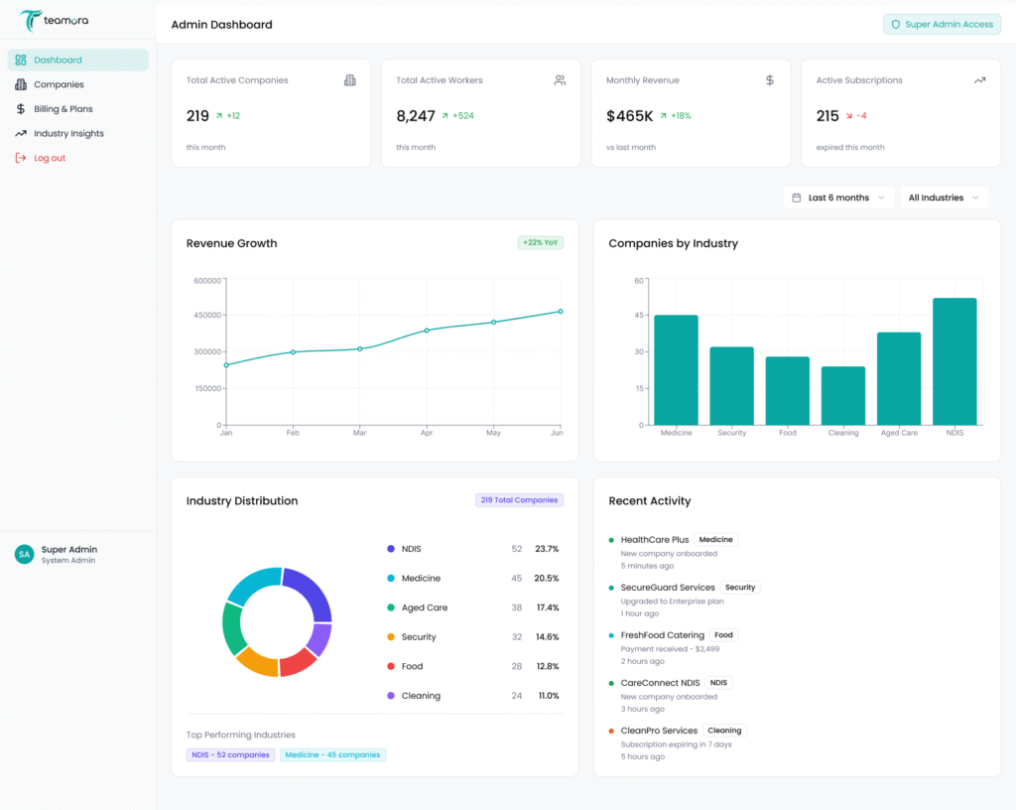Viewport: 1016px width, 810px height.
Task: Expand the All Industries filter dropdown
Action: tap(944, 198)
